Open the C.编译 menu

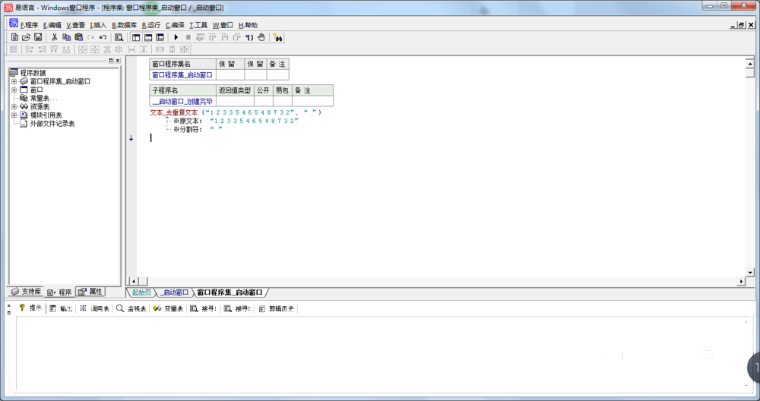pos(174,25)
